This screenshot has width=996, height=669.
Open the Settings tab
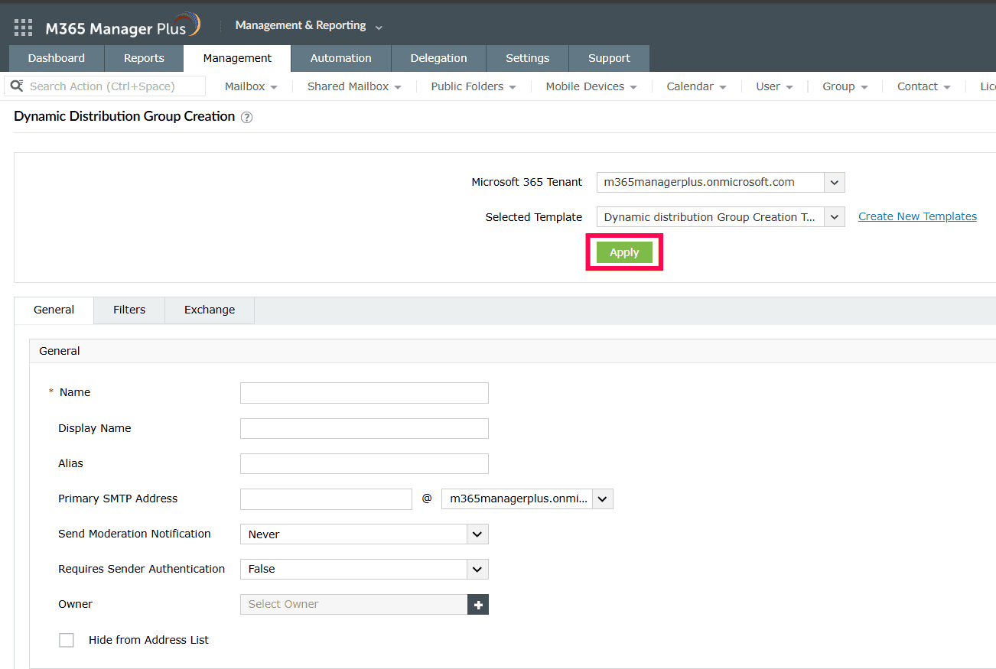[x=528, y=58]
